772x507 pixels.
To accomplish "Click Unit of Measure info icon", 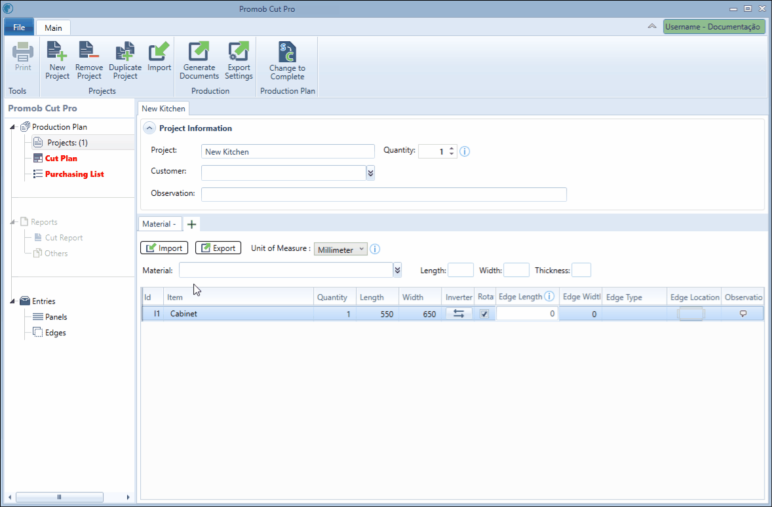I will (375, 249).
